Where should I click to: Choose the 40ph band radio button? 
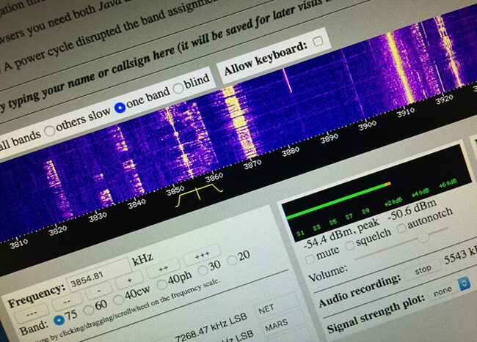click(161, 285)
